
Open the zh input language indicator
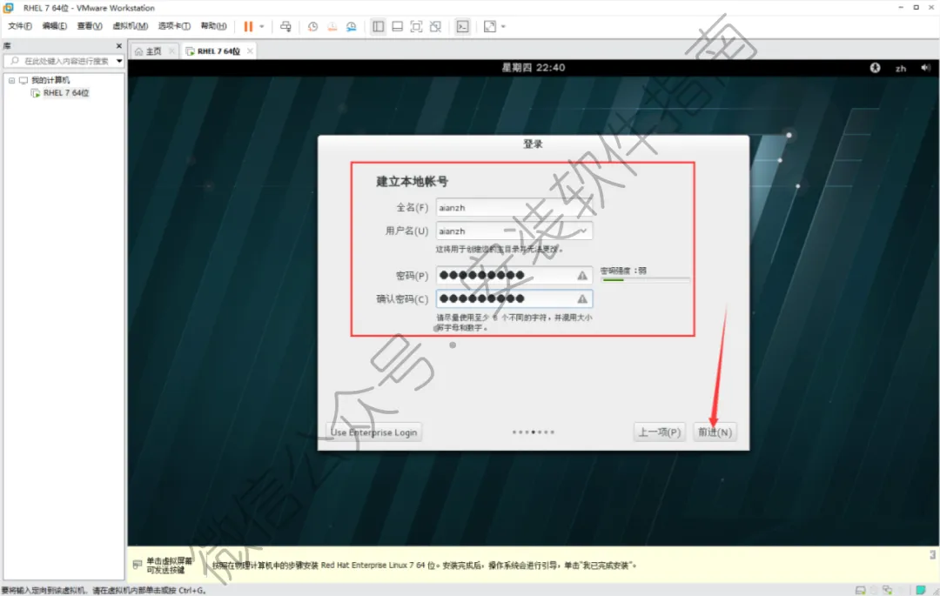[901, 68]
